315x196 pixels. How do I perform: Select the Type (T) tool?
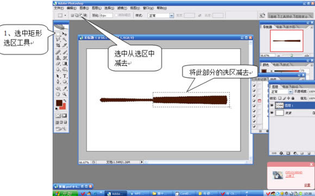pos(65,76)
